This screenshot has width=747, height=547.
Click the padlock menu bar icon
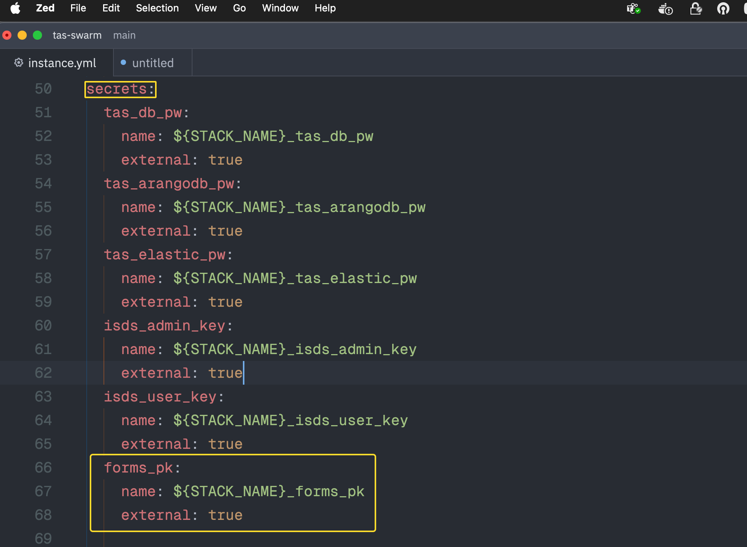click(x=696, y=8)
